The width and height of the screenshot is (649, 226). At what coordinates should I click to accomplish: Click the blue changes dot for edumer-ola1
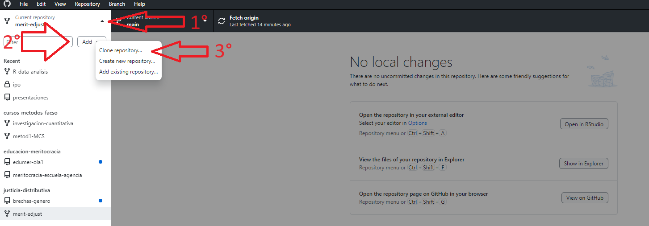click(x=100, y=162)
